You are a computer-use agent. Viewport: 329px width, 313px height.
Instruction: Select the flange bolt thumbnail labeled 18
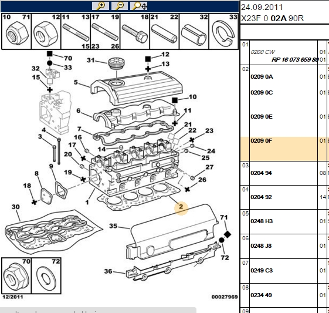point(135,31)
